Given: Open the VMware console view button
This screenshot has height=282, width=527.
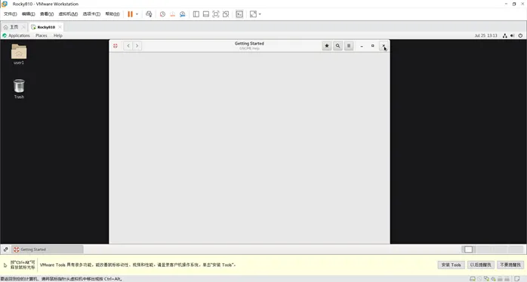Looking at the screenshot, I should [x=239, y=14].
